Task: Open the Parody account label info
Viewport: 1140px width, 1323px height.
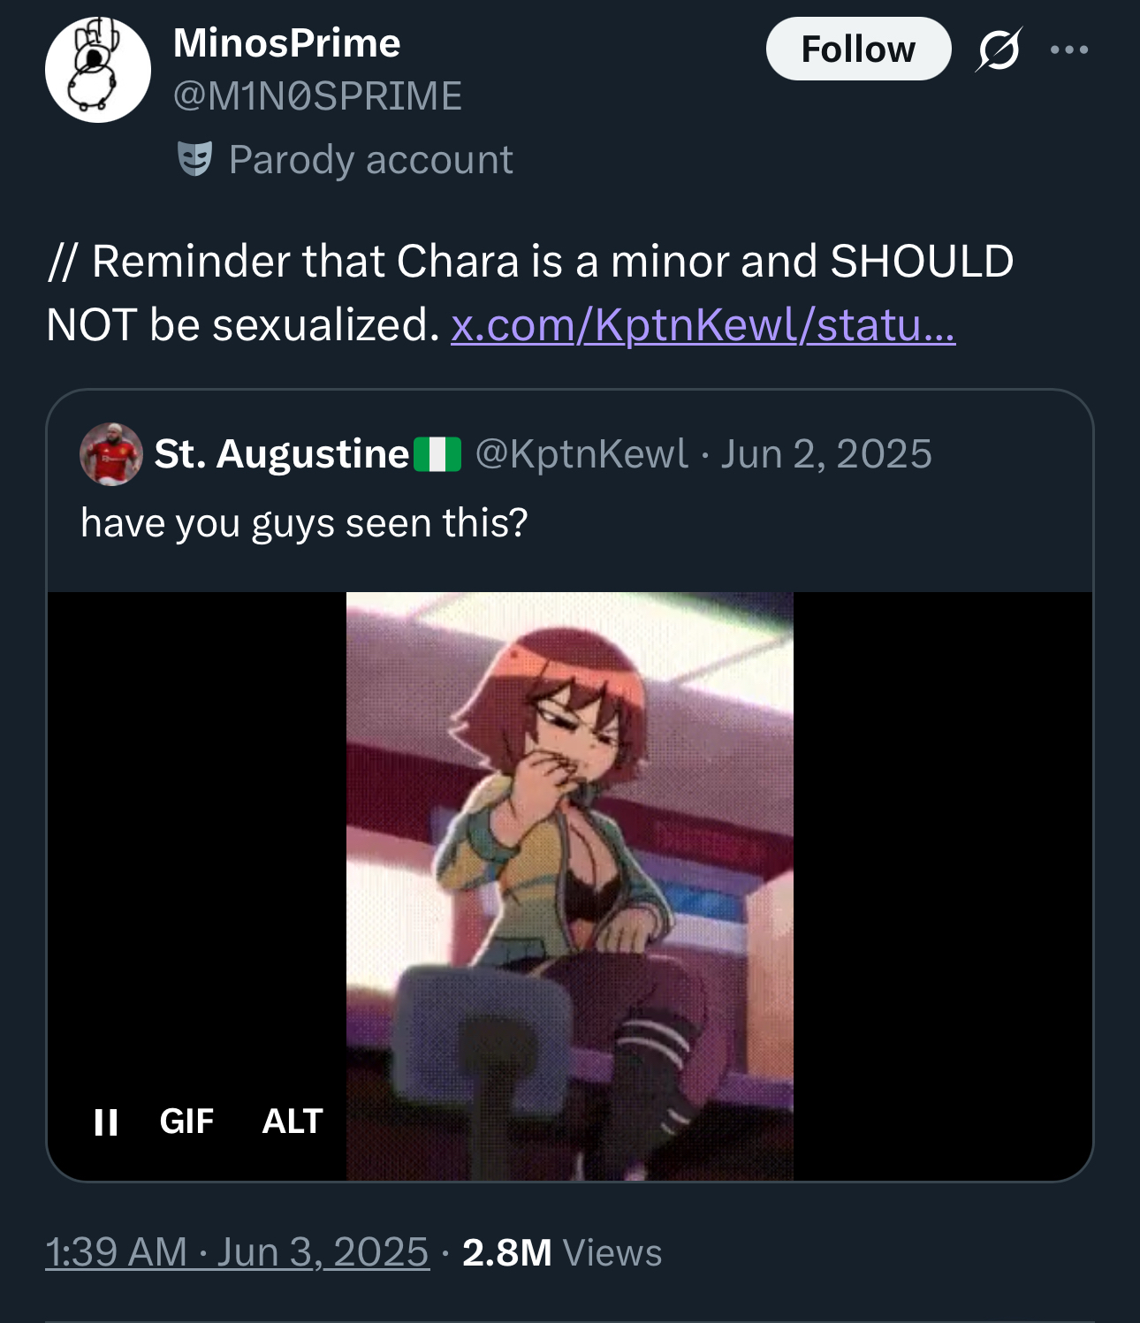Action: [x=370, y=160]
